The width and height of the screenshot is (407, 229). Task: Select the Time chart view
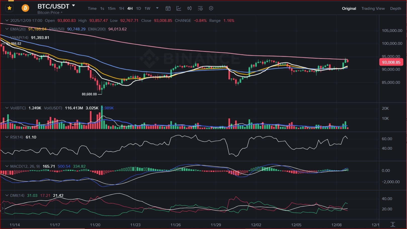[92, 9]
